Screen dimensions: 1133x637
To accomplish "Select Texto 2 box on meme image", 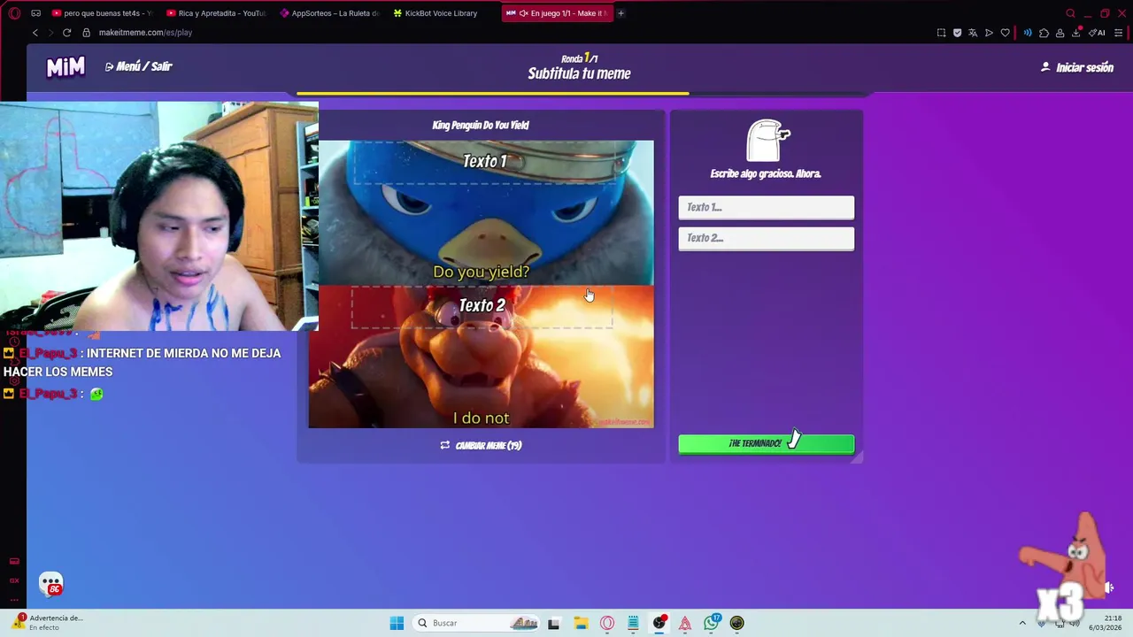I will 482,306.
